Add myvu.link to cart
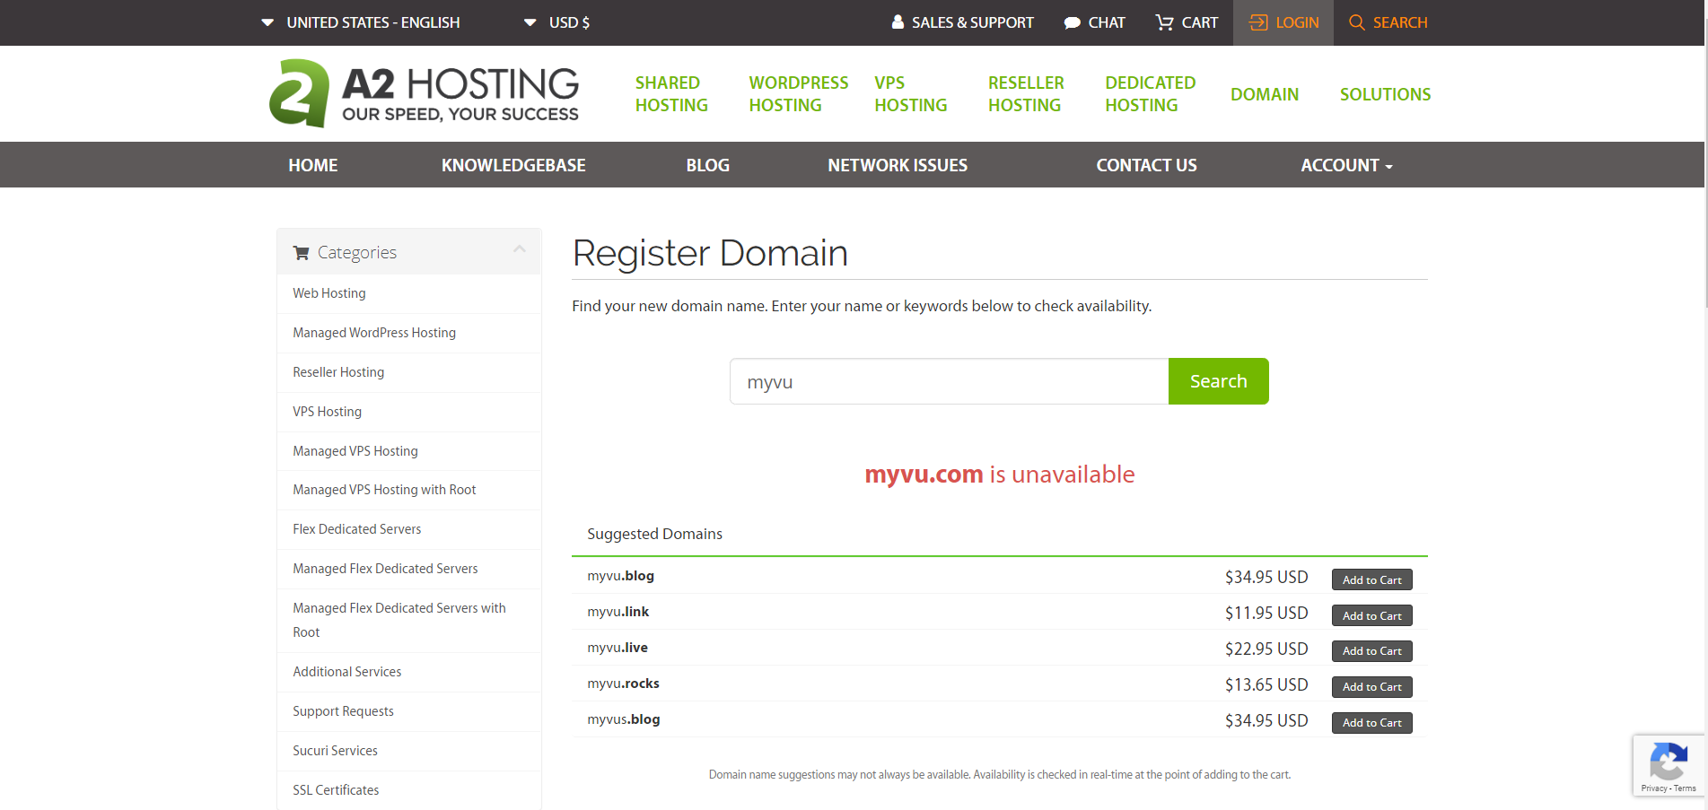 coord(1371,615)
